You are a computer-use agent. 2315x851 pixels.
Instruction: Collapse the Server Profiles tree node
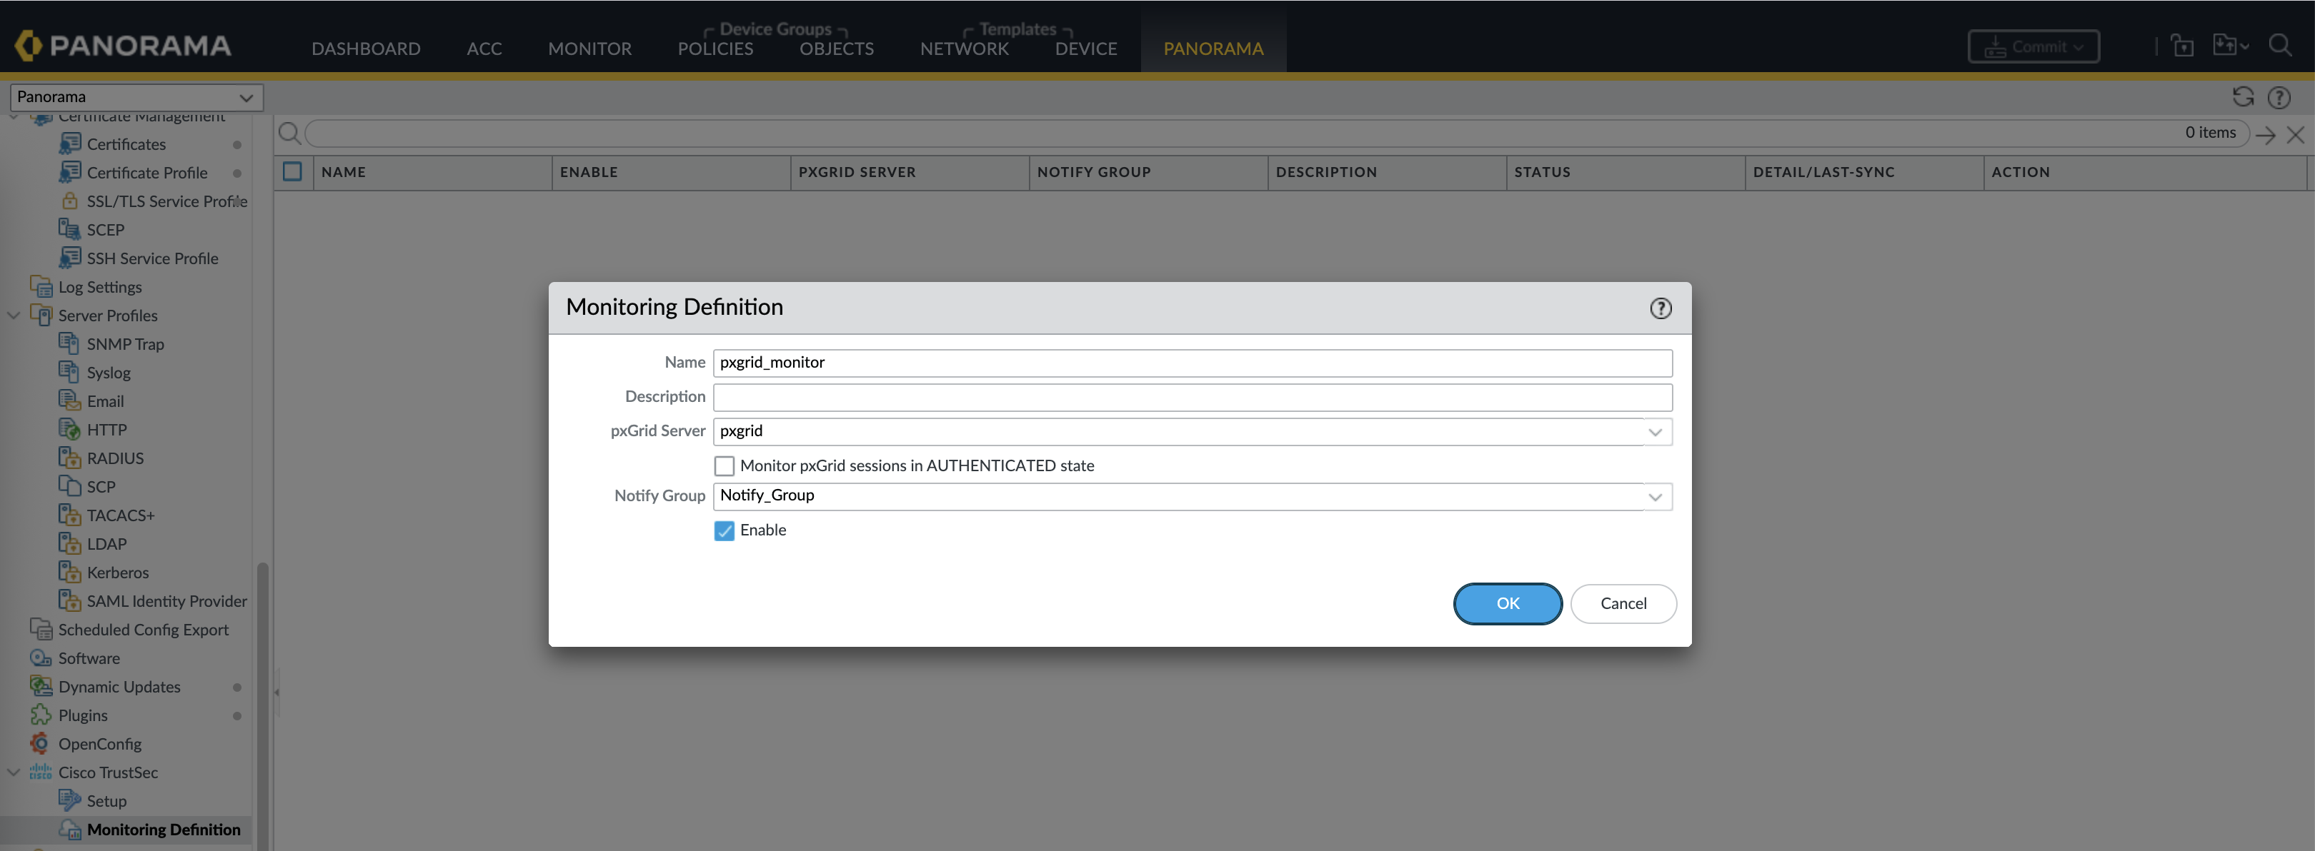pyautogui.click(x=14, y=315)
